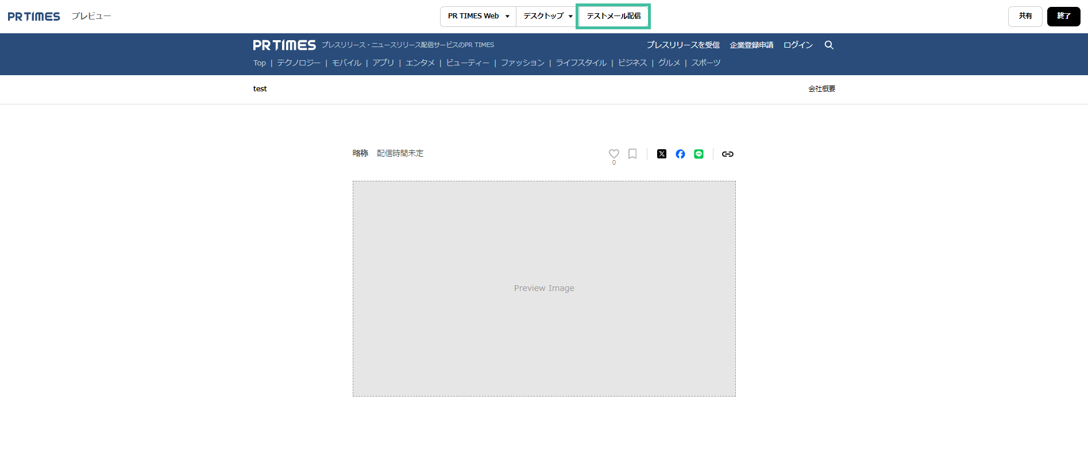Click the Preview Image placeholder
Viewport: 1088px width, 458px height.
[544, 288]
